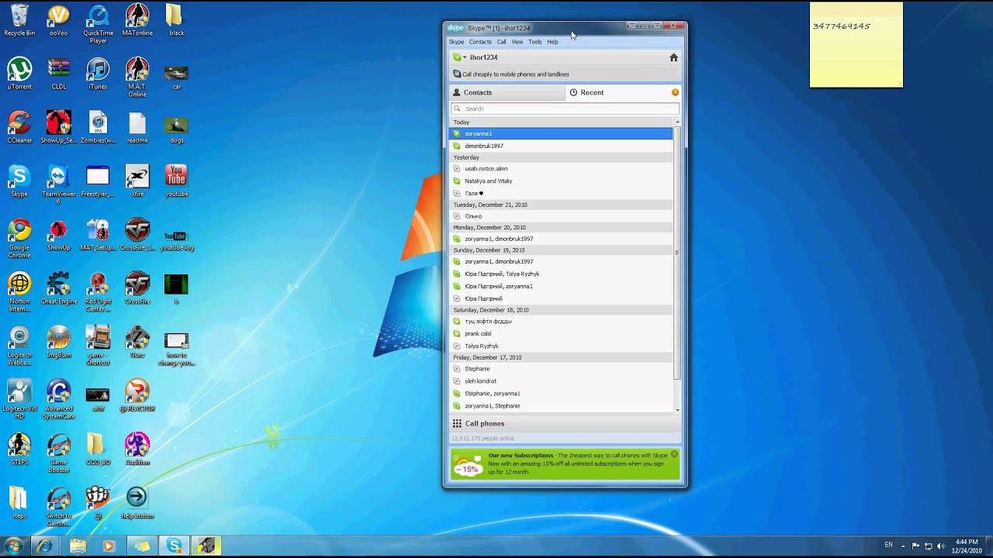Screen dimensions: 993x558
Task: Click the EN language indicator in tray
Action: pyautogui.click(x=889, y=546)
